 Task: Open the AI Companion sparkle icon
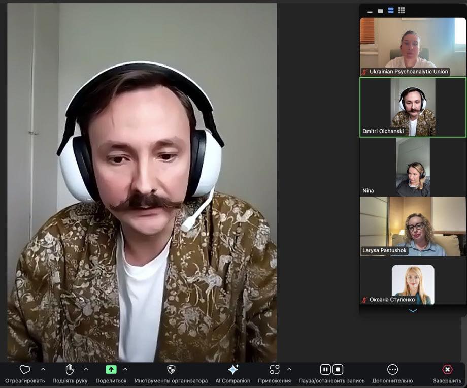tap(233, 370)
